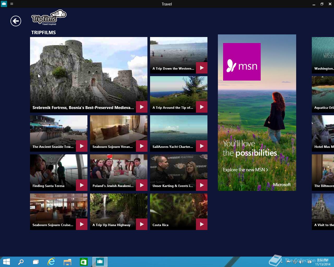The height and width of the screenshot is (267, 334).
Task: Play Poland's Jewish Awakening video
Action: [142, 185]
